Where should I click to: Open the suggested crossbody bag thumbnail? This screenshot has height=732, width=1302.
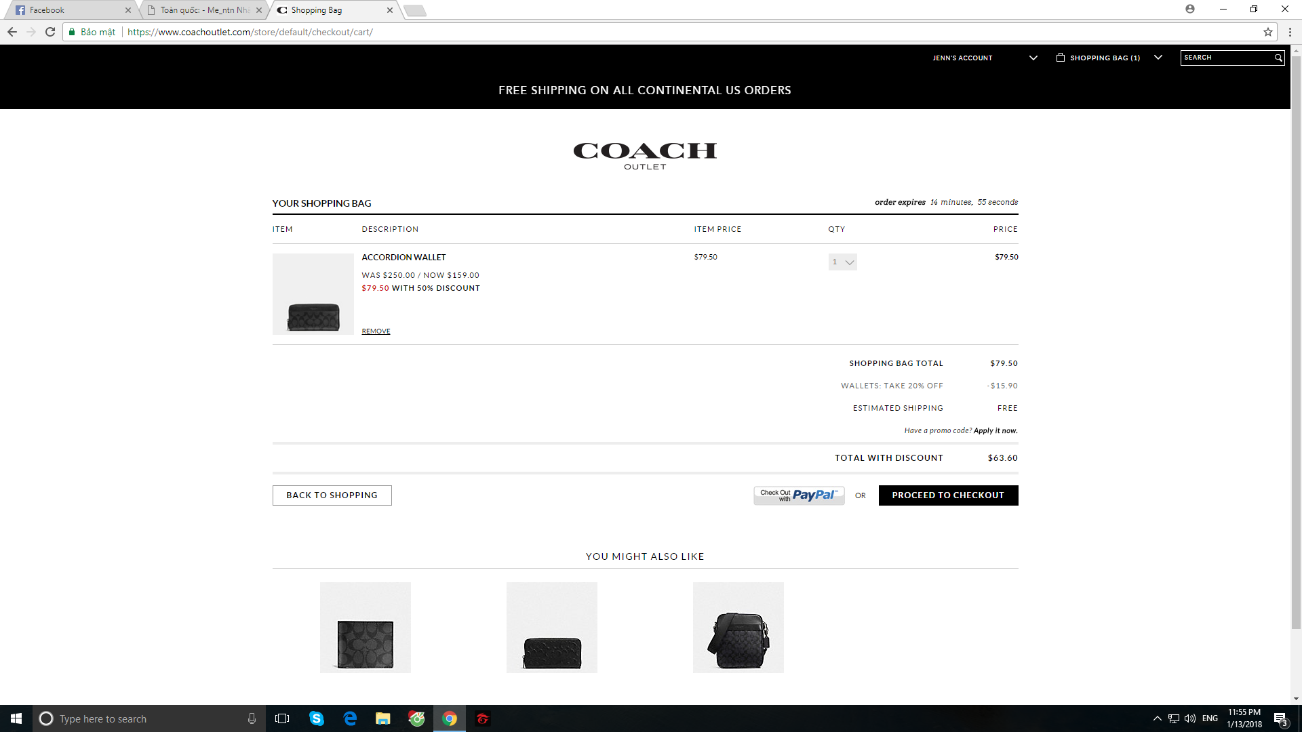pyautogui.click(x=738, y=628)
